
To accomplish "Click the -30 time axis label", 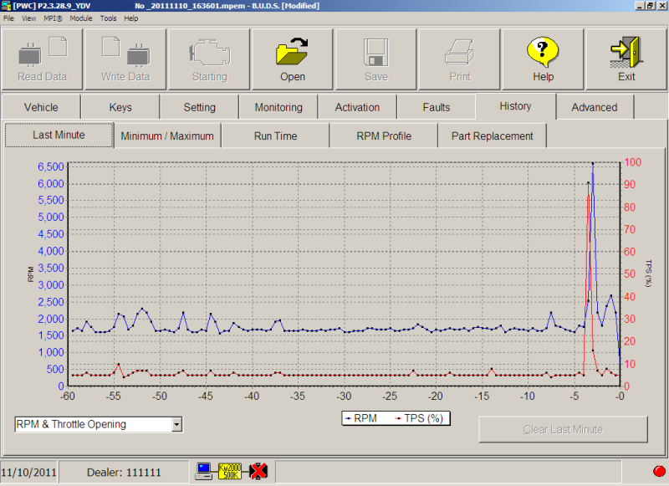I will (344, 396).
